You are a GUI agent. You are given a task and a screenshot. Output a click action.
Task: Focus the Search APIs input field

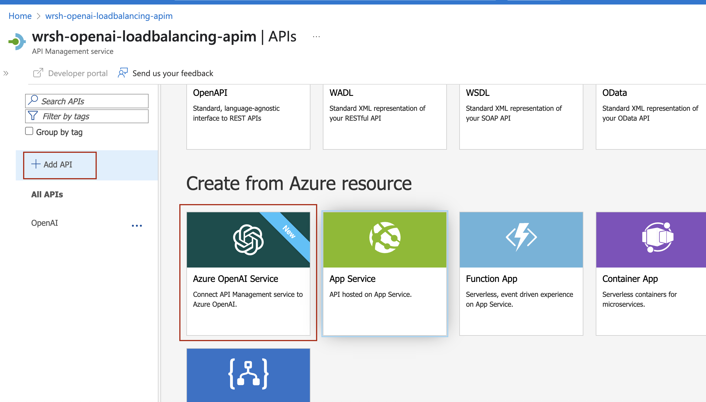87,101
